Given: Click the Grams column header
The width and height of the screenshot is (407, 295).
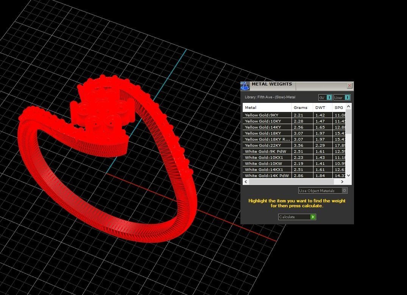Looking at the screenshot, I should 302,107.
